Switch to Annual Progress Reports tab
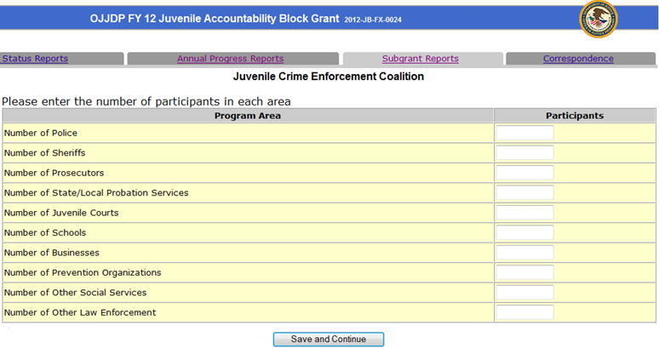 click(230, 59)
